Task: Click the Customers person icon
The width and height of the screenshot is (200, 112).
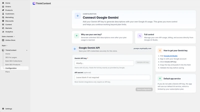Action: click(3, 14)
